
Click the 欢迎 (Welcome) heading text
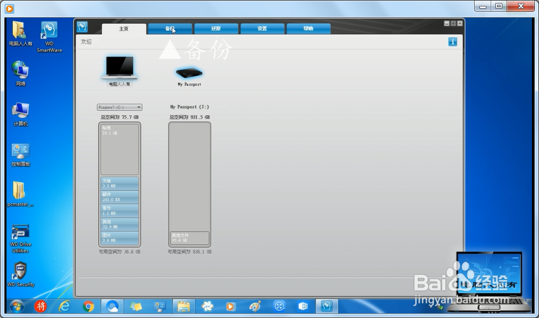86,41
